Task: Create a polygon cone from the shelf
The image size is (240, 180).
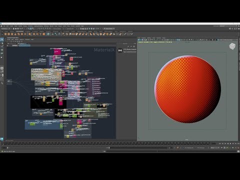Action: click(15, 34)
